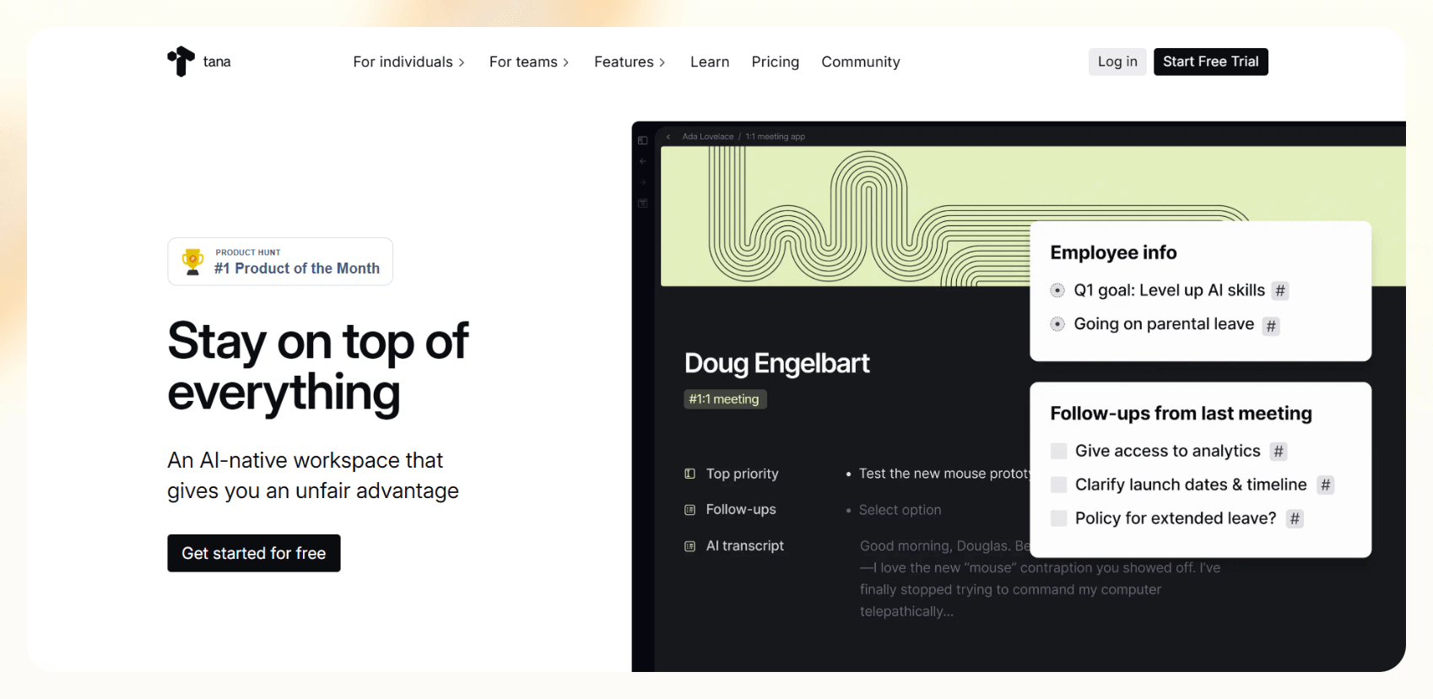Screen dimensions: 1433x699
Task: Click the Stay on top of everything headline
Action: coord(317,367)
